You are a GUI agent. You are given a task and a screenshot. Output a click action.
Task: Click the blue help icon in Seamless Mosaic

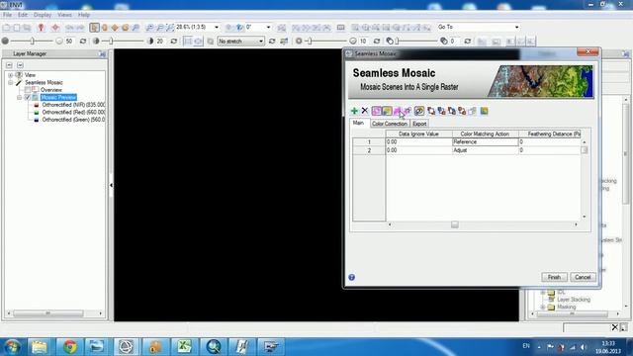352,277
